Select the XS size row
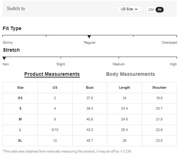The width and height of the screenshot is (179, 155). [89, 98]
